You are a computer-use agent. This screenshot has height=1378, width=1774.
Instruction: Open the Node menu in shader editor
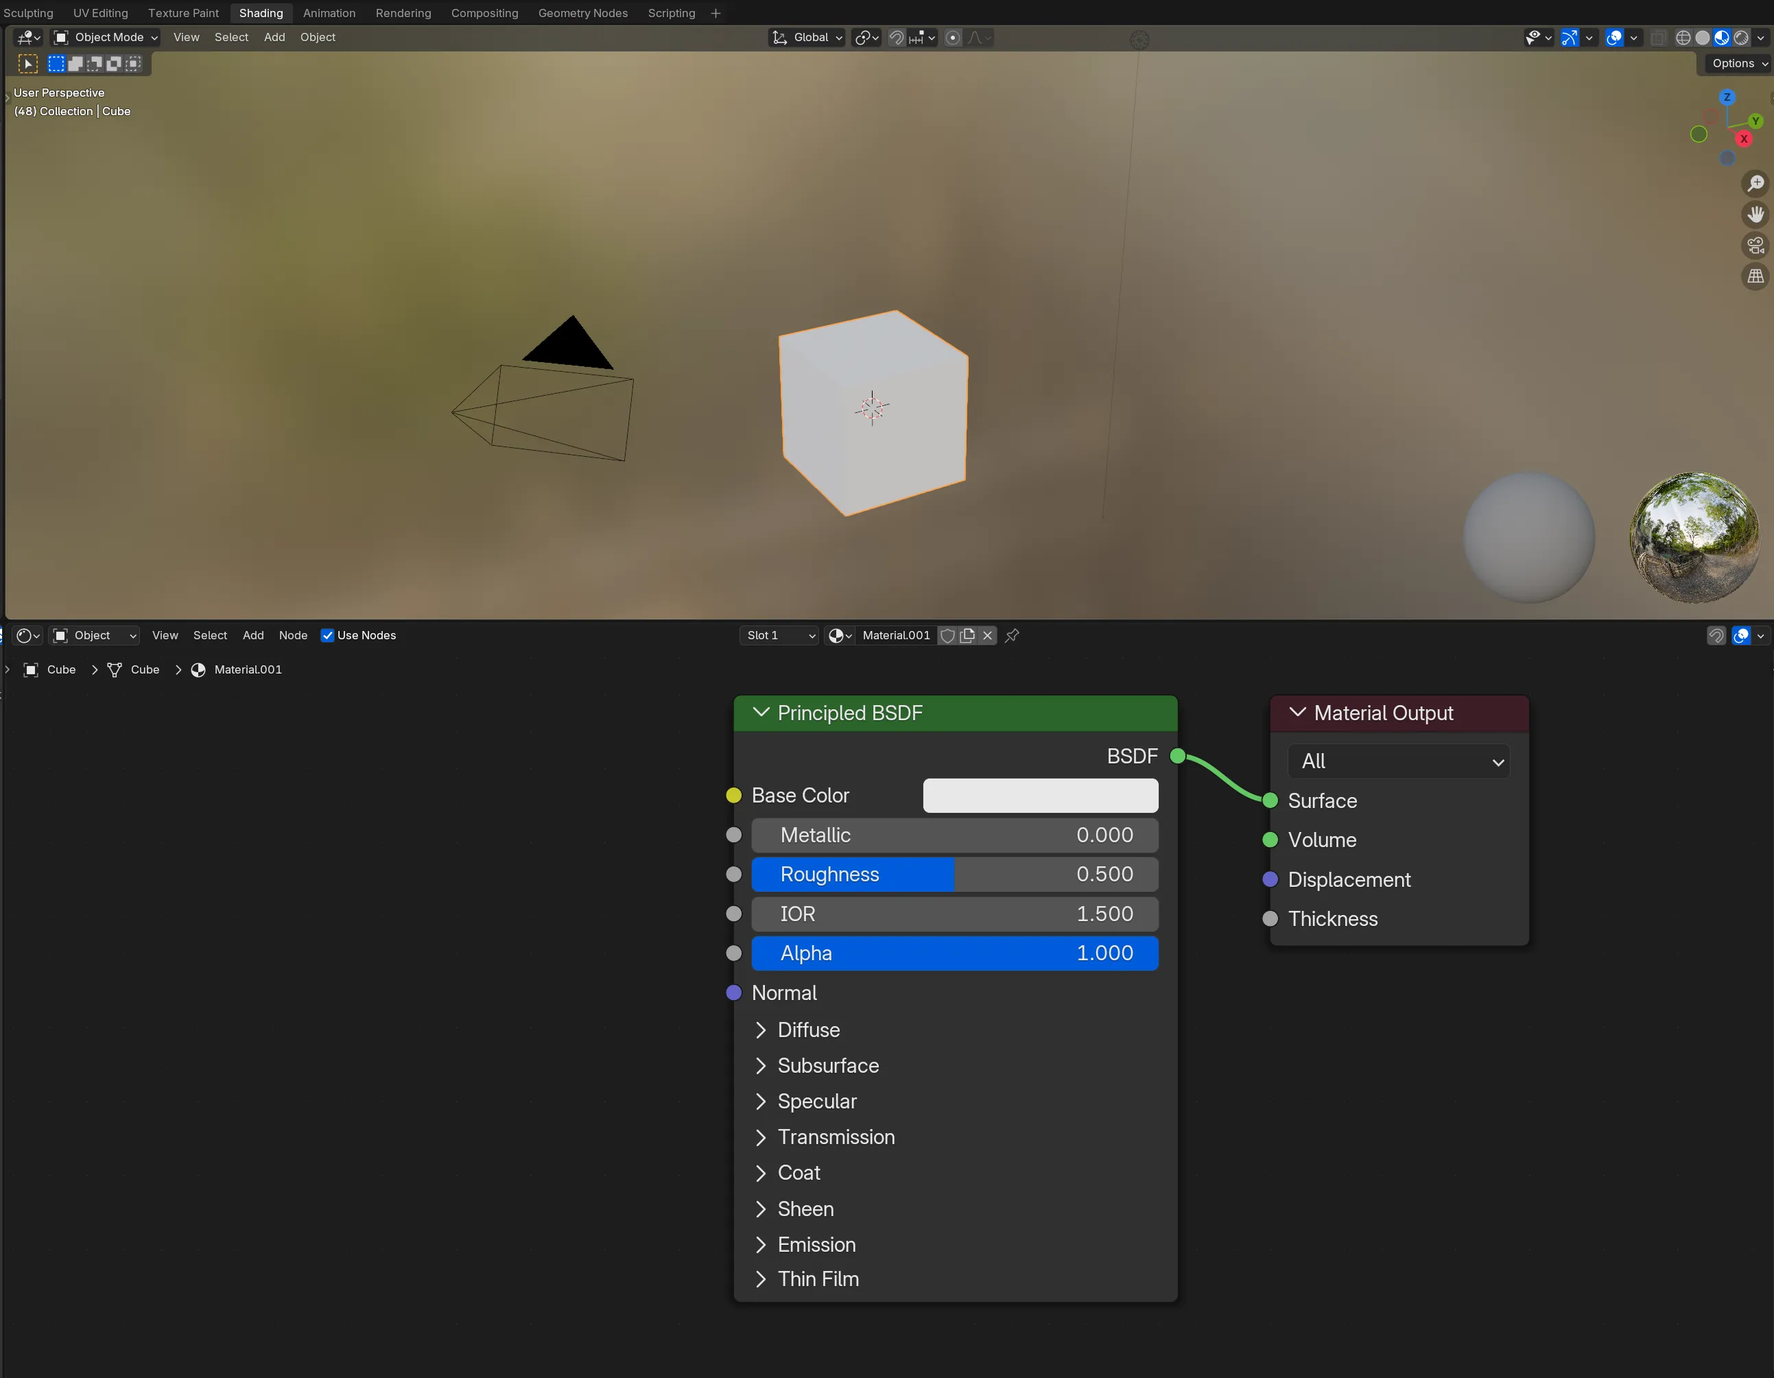pyautogui.click(x=292, y=636)
